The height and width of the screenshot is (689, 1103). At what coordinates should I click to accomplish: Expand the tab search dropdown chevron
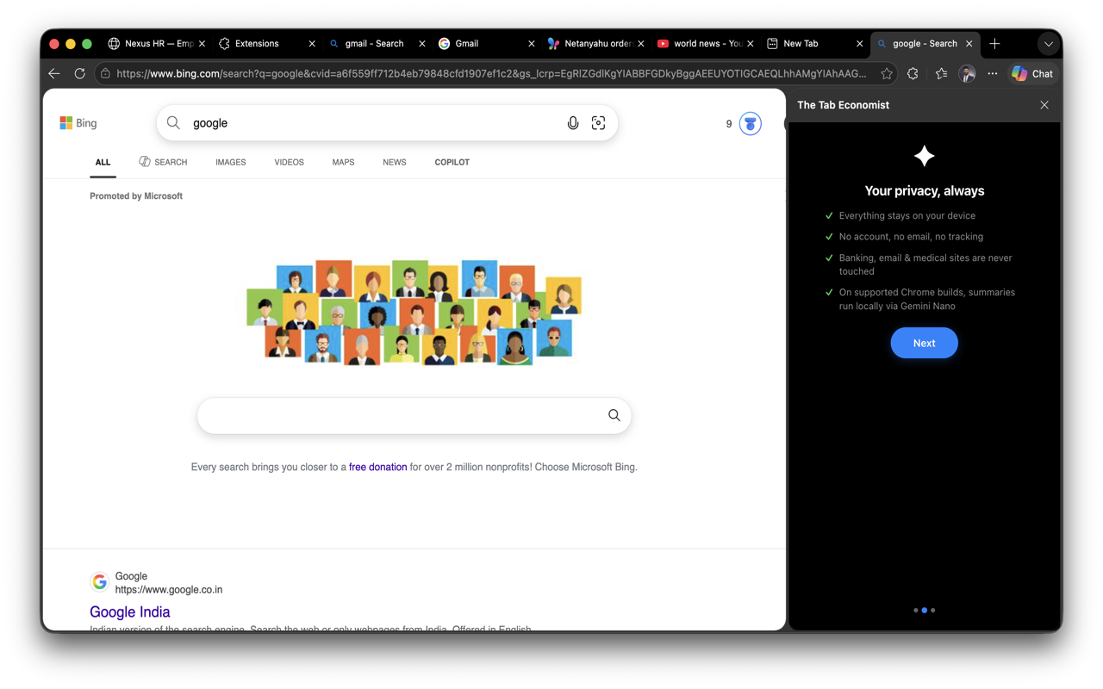click(x=1048, y=44)
